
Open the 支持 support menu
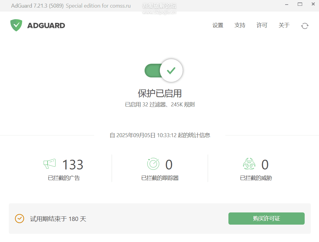(x=240, y=25)
